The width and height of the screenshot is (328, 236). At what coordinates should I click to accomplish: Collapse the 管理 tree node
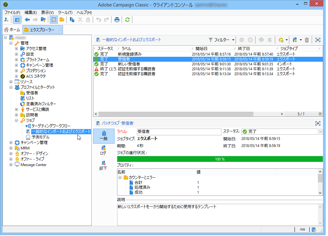[11, 43]
